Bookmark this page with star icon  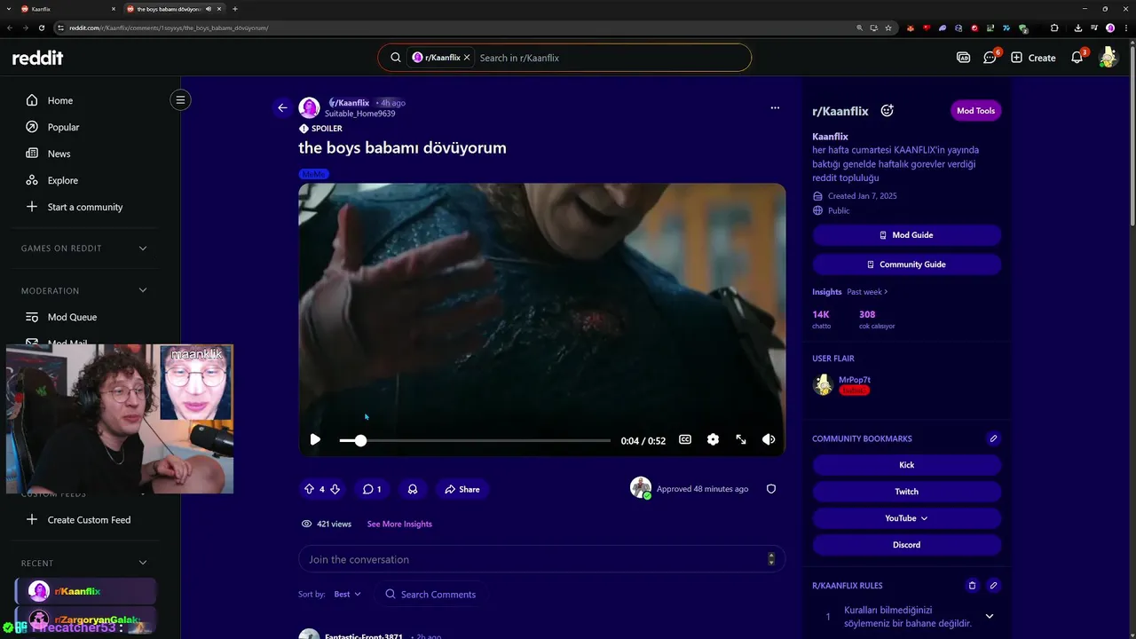(x=888, y=28)
